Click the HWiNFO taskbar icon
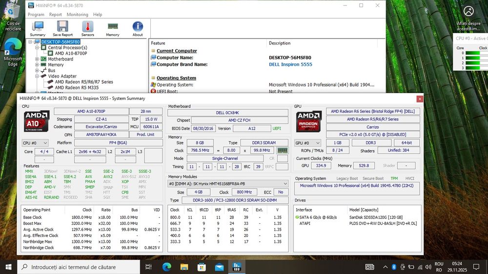This screenshot has width=488, height=274. pos(237,267)
